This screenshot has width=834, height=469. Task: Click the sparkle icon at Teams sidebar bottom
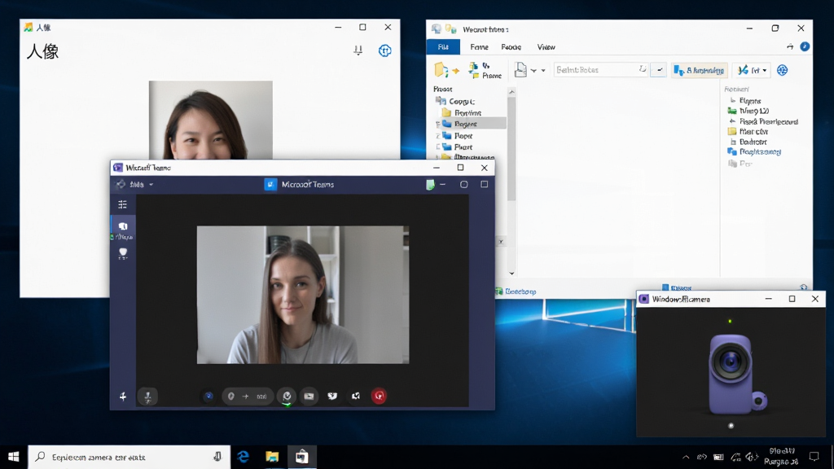(123, 397)
